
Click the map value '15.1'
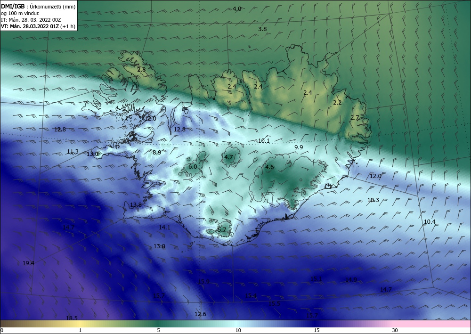(316, 279)
